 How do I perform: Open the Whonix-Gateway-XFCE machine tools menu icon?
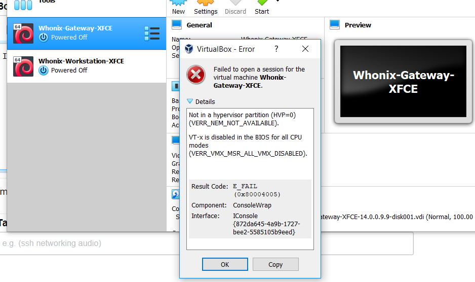click(x=152, y=33)
